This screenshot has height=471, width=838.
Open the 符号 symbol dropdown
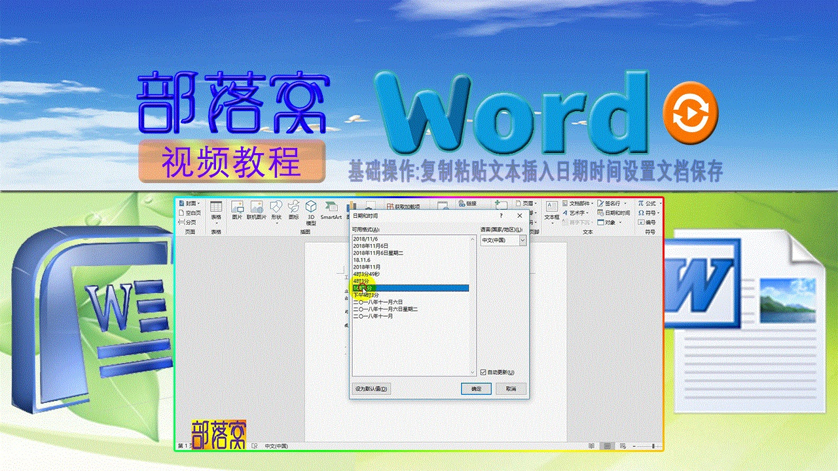[649, 213]
